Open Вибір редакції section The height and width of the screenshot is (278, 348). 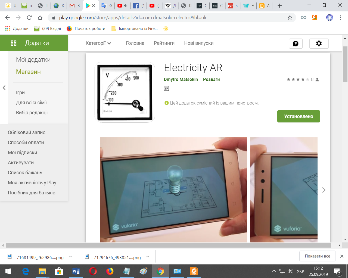click(32, 113)
